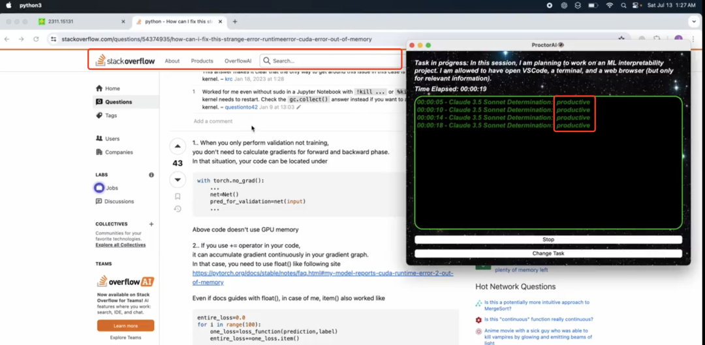The image size is (705, 345).
Task: Close the 2311.15131 tab
Action: 123,22
